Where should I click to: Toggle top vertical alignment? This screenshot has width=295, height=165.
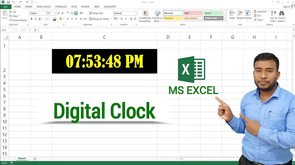[x=68, y=13]
